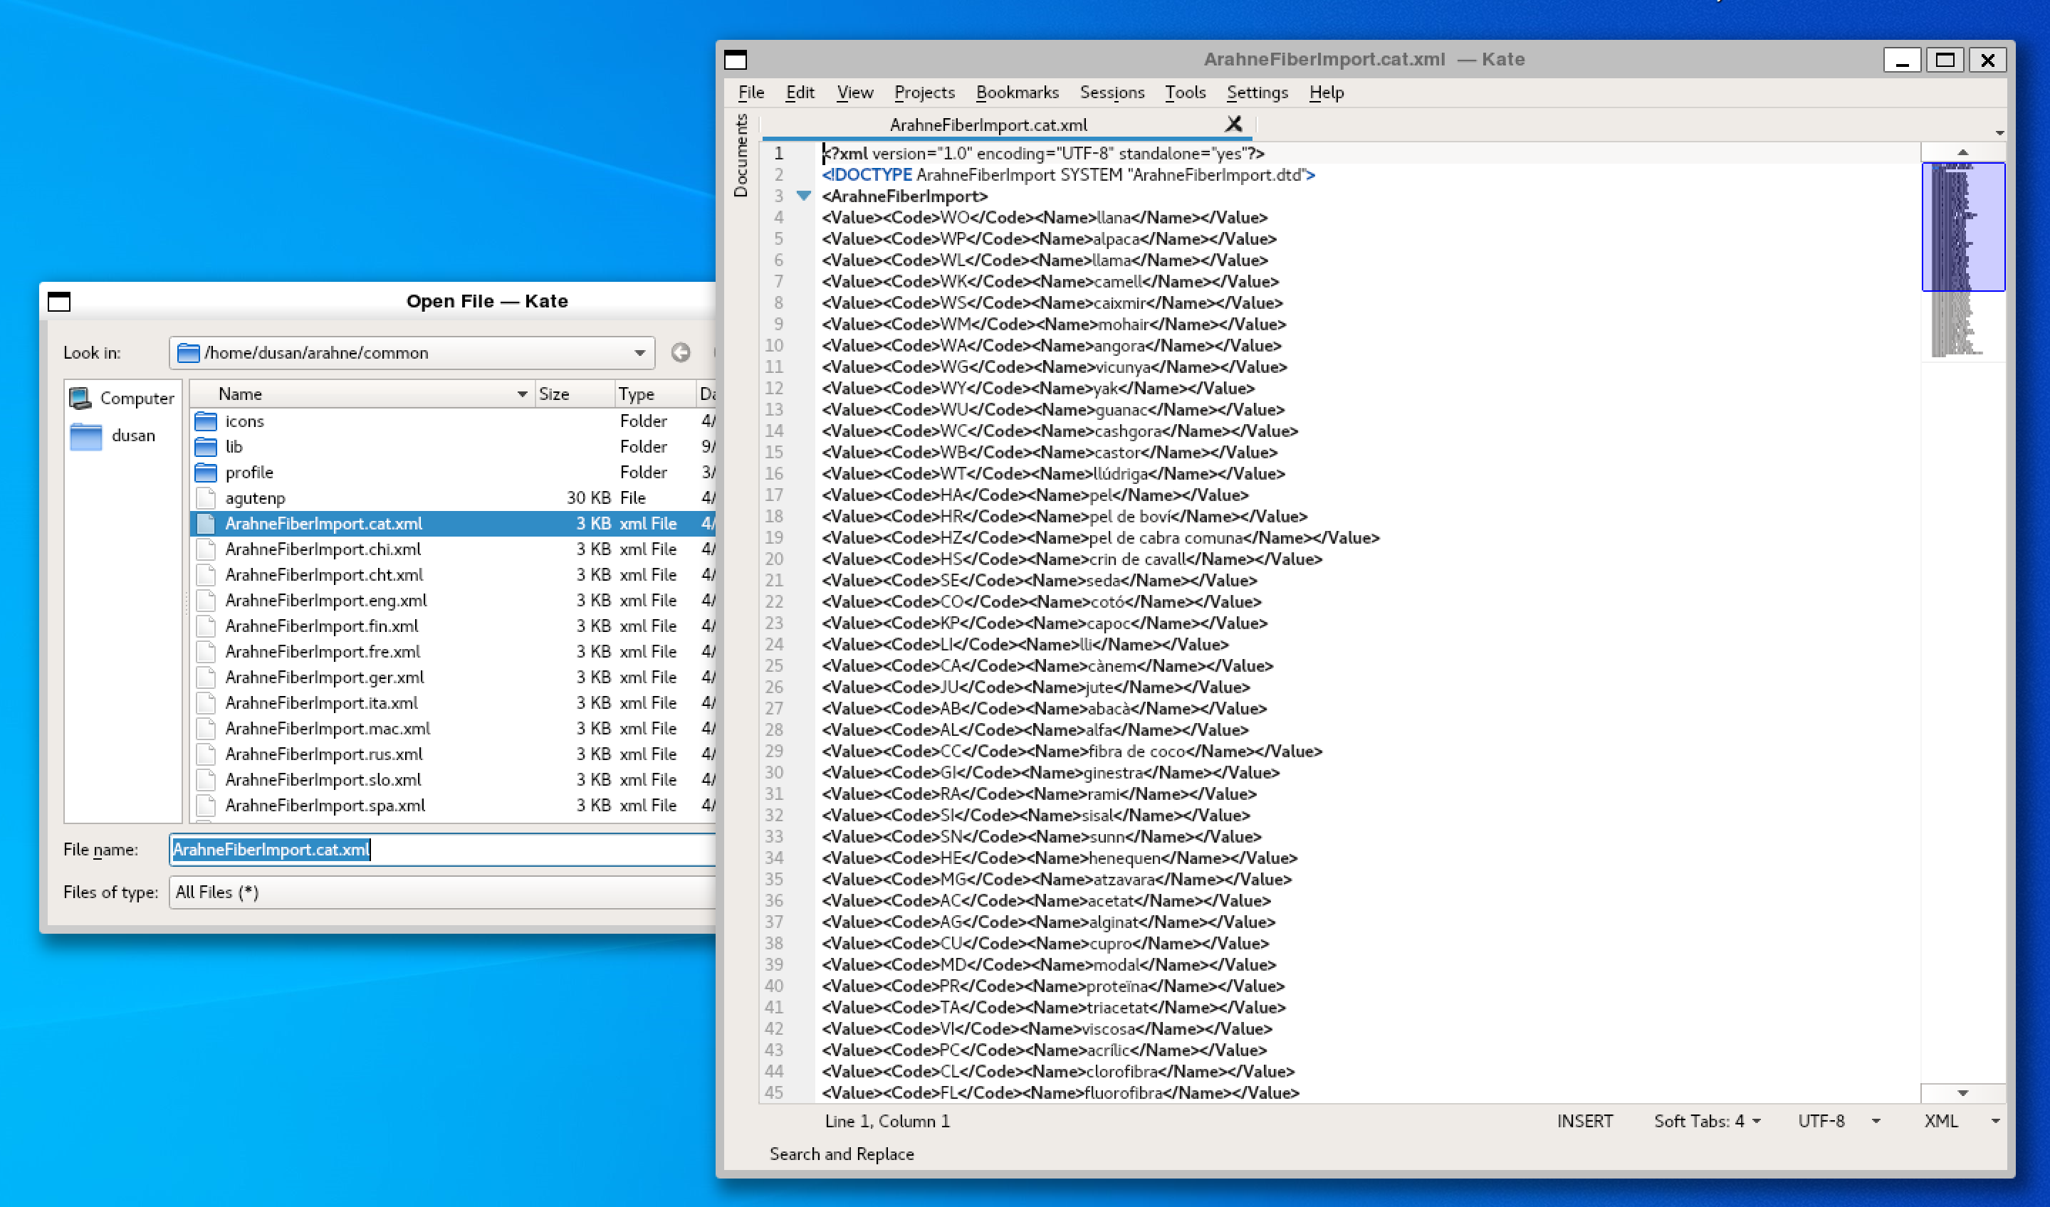Viewport: 2050px width, 1207px height.
Task: Toggle INSERT mode in the status bar
Action: click(x=1584, y=1120)
